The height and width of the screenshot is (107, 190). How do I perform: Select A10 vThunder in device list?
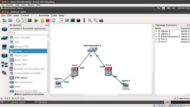[28, 38]
